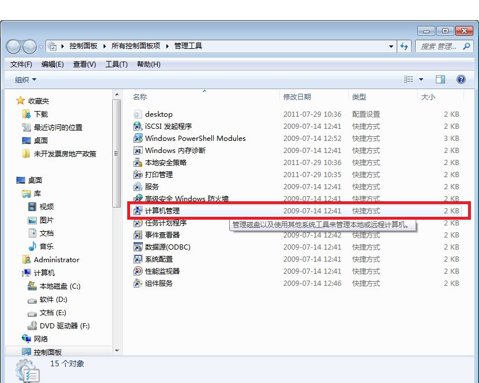Screen dimensions: 479x383
Task: Open the 组织 dropdown menu
Action: [24, 79]
